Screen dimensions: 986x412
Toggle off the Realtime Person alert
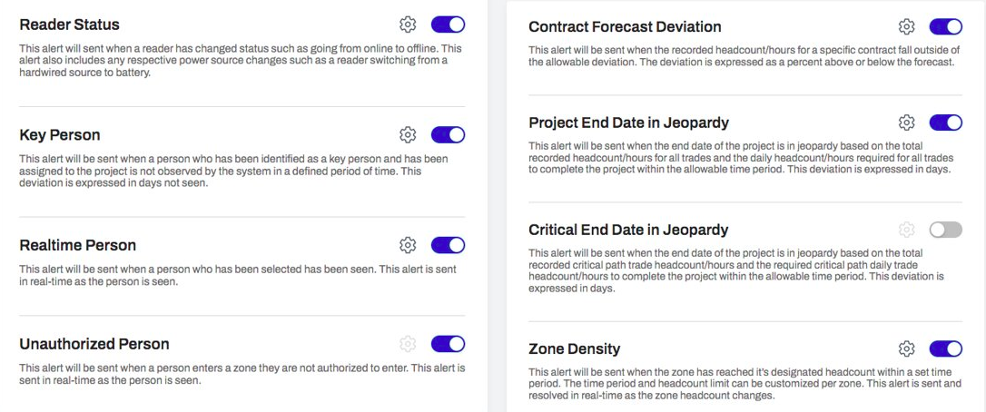click(448, 245)
